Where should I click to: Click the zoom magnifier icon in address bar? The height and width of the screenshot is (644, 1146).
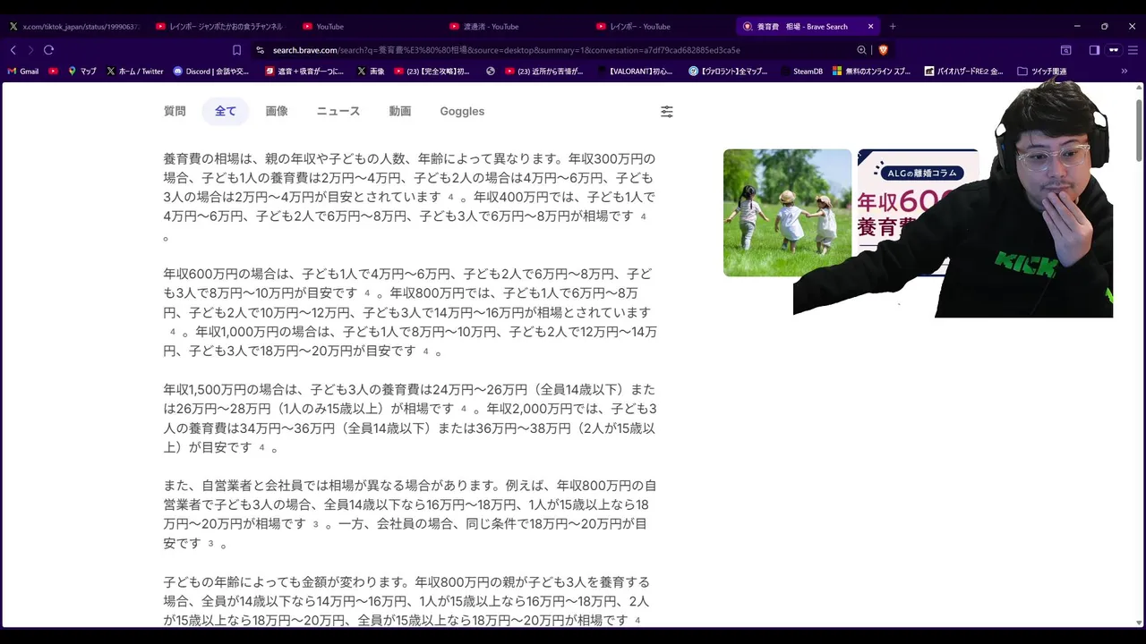861,50
